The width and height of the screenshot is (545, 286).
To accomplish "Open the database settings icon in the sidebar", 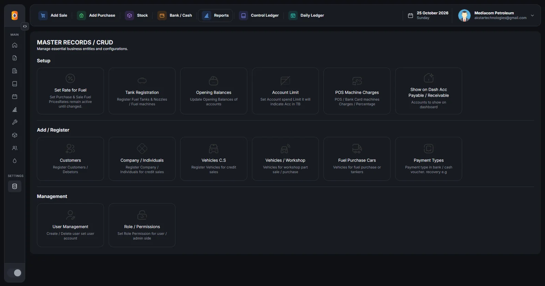I will (15, 186).
